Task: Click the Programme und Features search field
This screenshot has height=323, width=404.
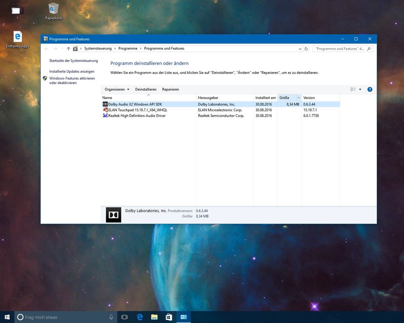Action: 340,49
